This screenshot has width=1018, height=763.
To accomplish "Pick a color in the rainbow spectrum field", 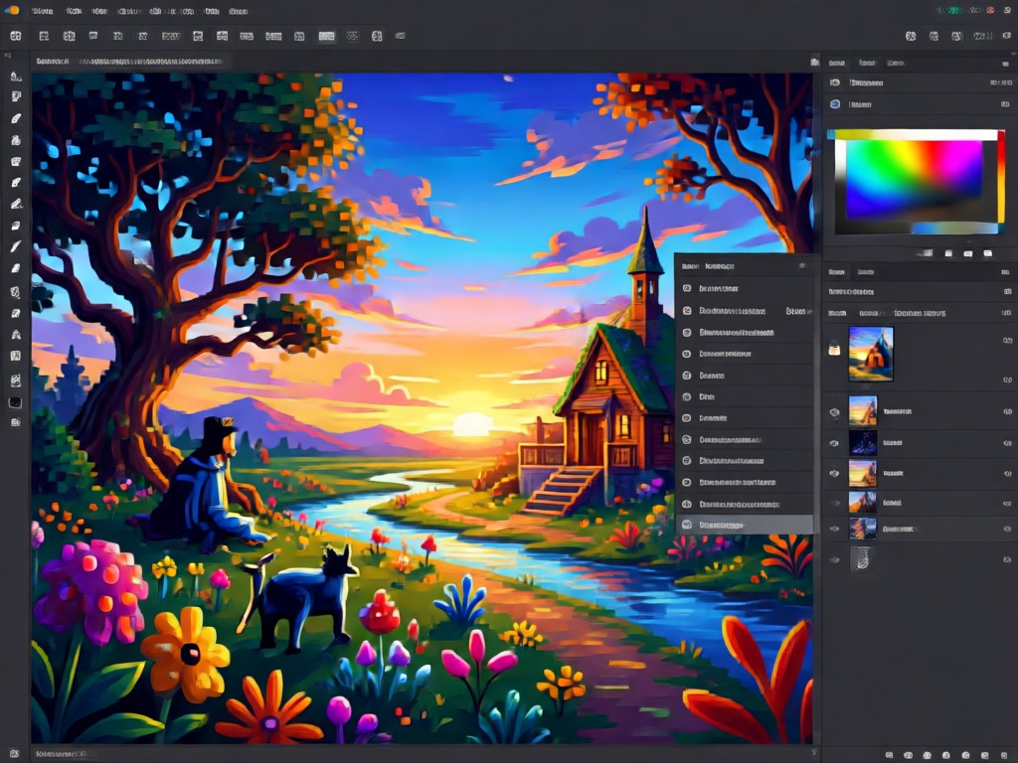I will (915, 180).
